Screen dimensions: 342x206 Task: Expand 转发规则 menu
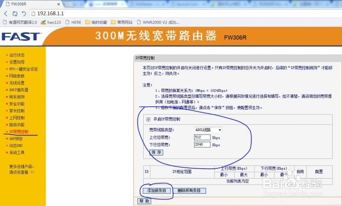[17, 97]
